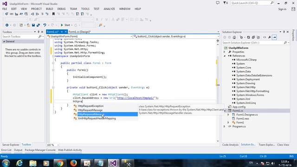Open the Team Explorer tab

coord(266,145)
